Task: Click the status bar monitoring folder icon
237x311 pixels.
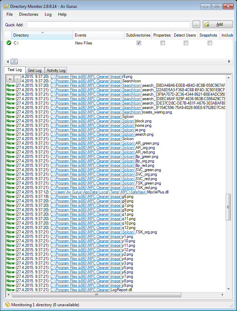Action: 8,305
